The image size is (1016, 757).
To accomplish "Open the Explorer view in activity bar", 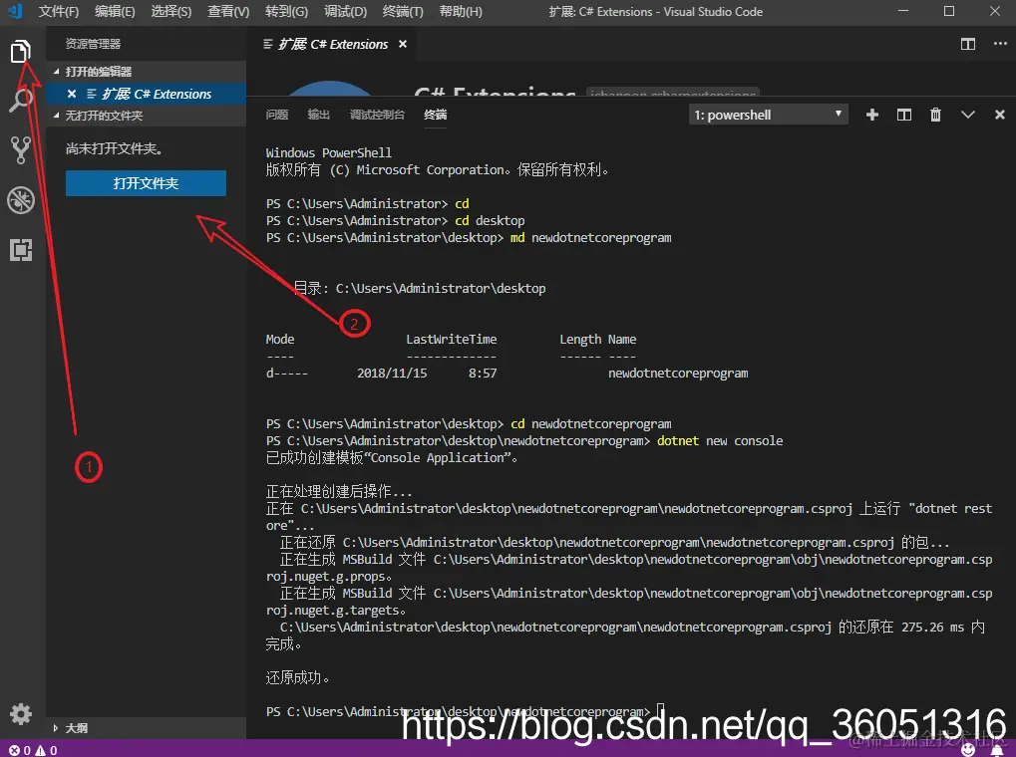I will 21,51.
